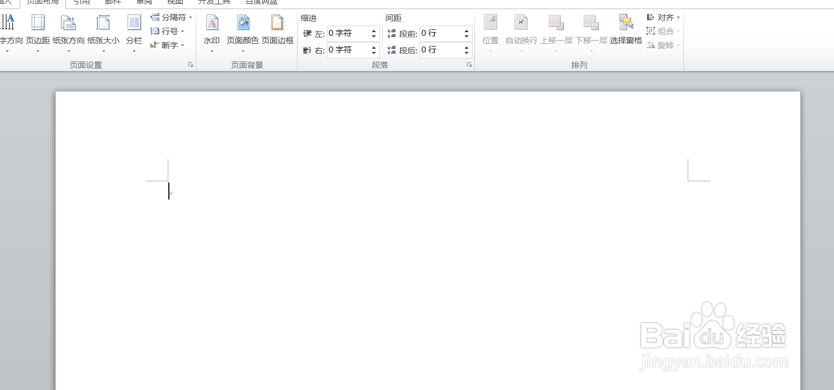The width and height of the screenshot is (834, 390).
Task: Click the 自动换行 wrap text button
Action: 522,33
